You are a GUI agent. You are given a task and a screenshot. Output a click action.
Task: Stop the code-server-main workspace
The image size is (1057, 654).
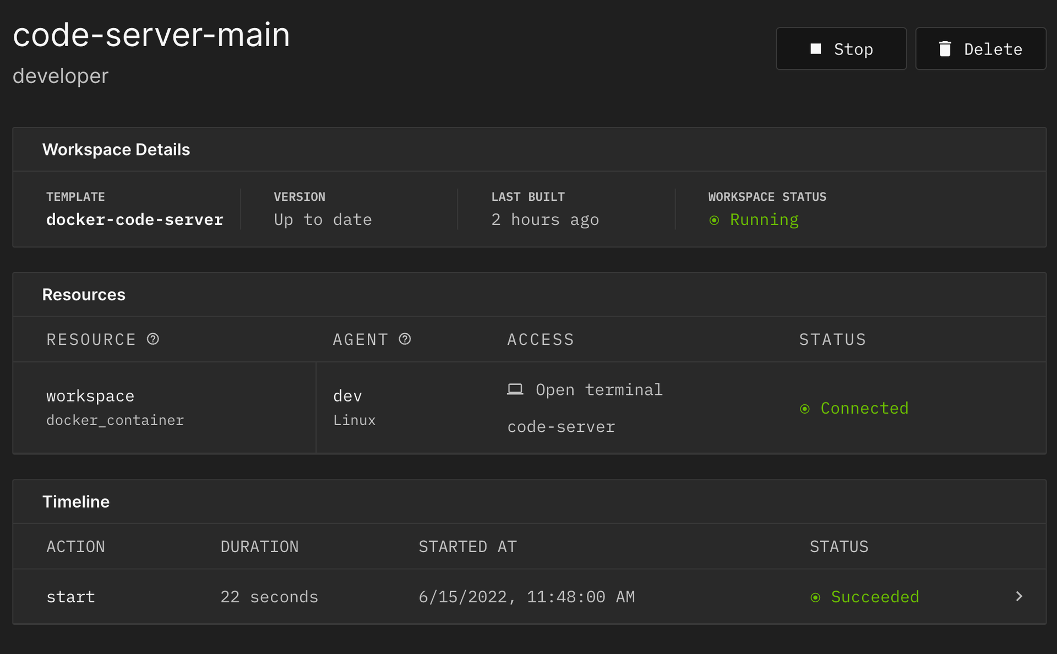click(841, 49)
